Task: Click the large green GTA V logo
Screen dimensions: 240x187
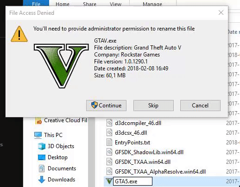Action: click(x=61, y=66)
